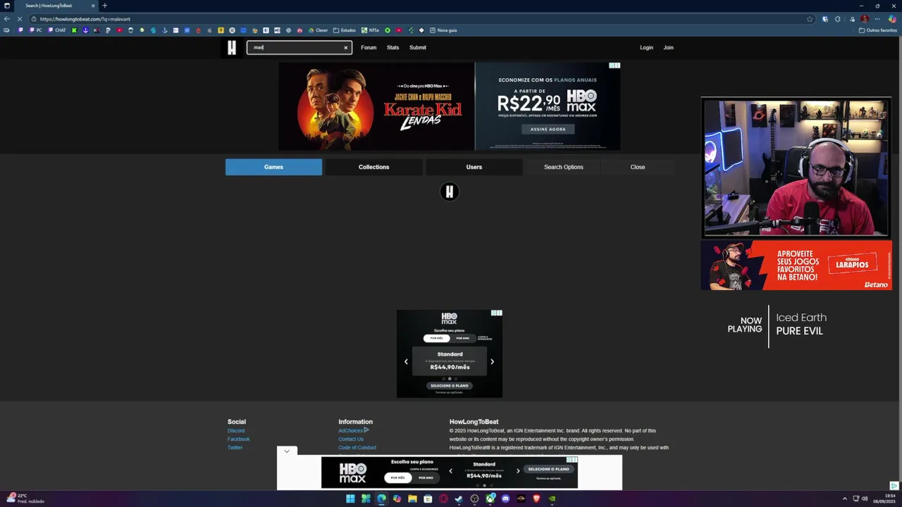The image size is (902, 507).
Task: Click previous arrow in bottom HBO banner
Action: click(x=450, y=470)
